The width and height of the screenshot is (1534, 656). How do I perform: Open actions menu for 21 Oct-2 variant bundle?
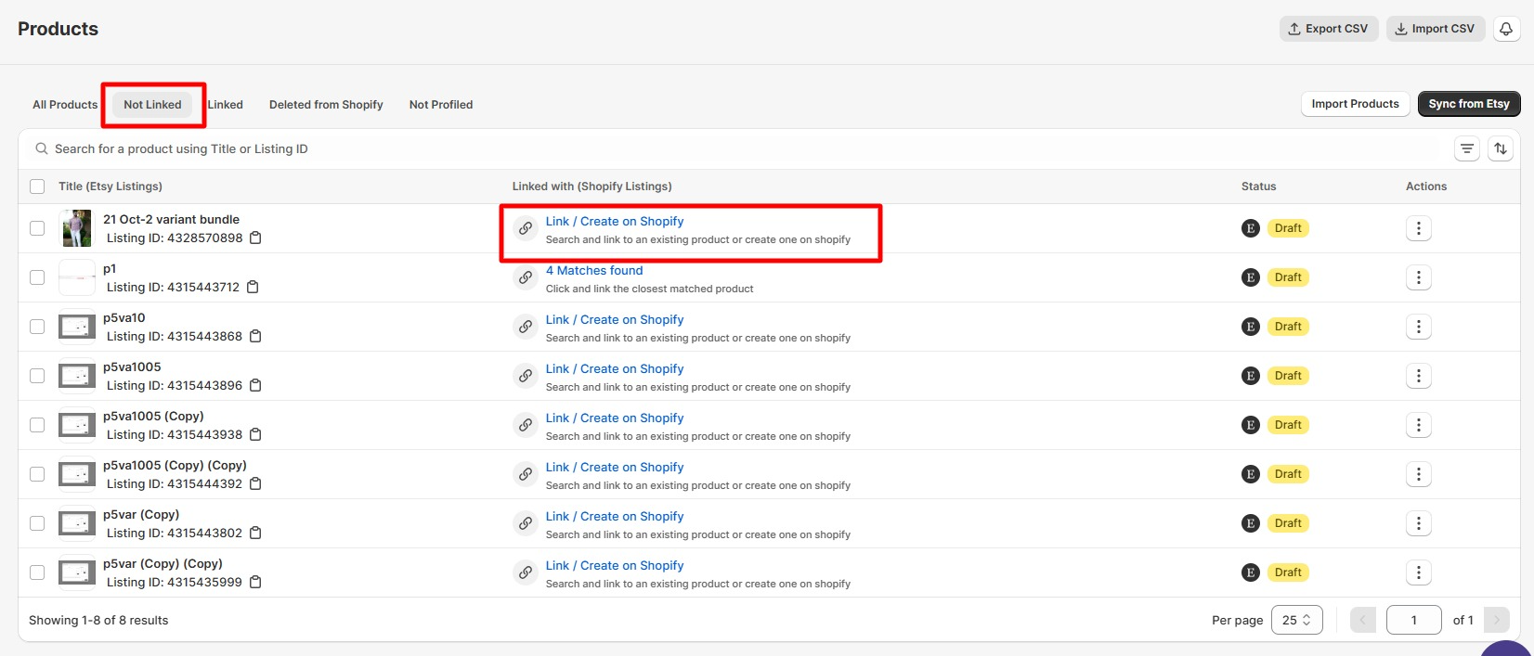point(1418,228)
